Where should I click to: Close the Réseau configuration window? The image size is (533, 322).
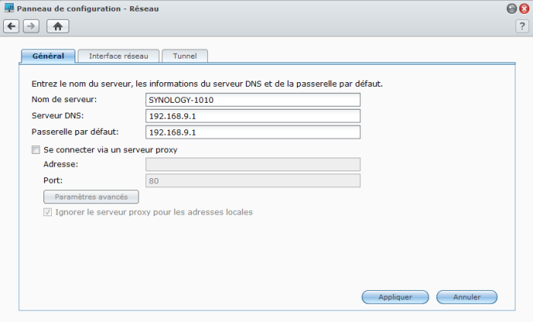pyautogui.click(x=523, y=8)
